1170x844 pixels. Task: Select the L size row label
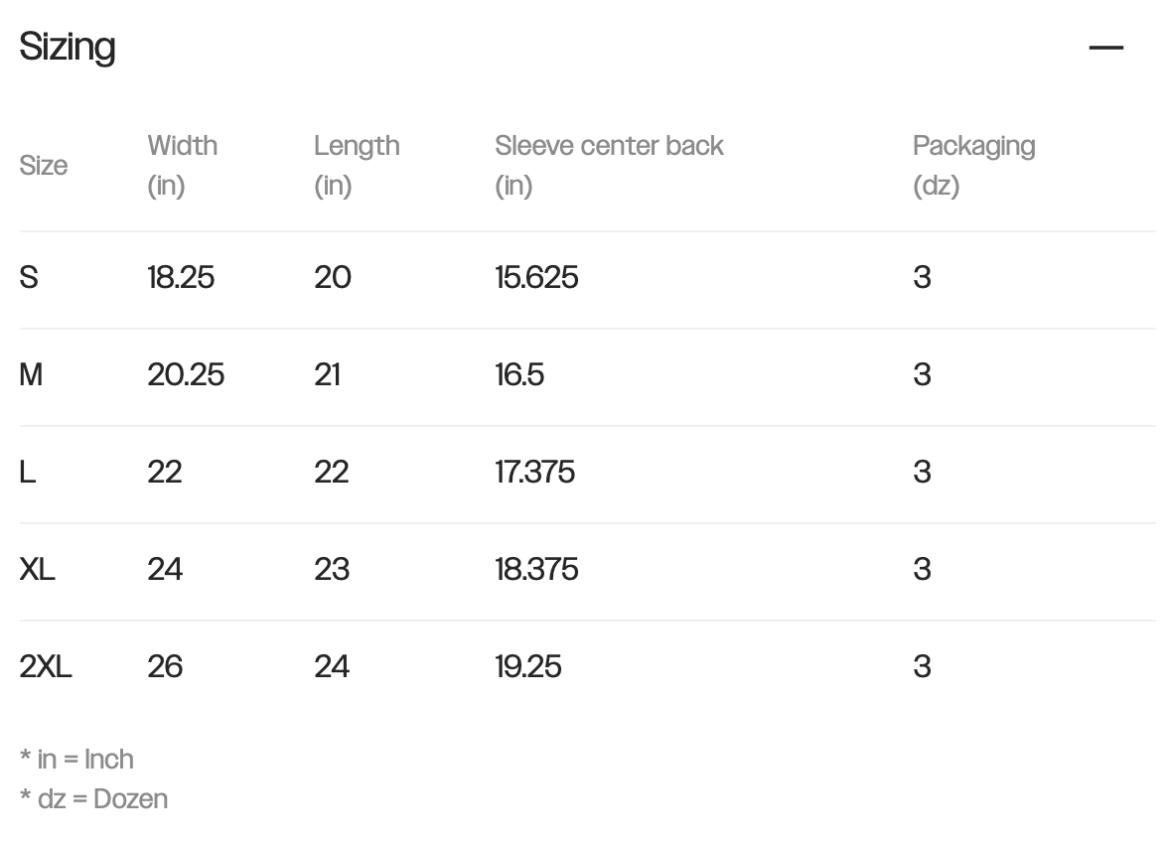coord(28,472)
